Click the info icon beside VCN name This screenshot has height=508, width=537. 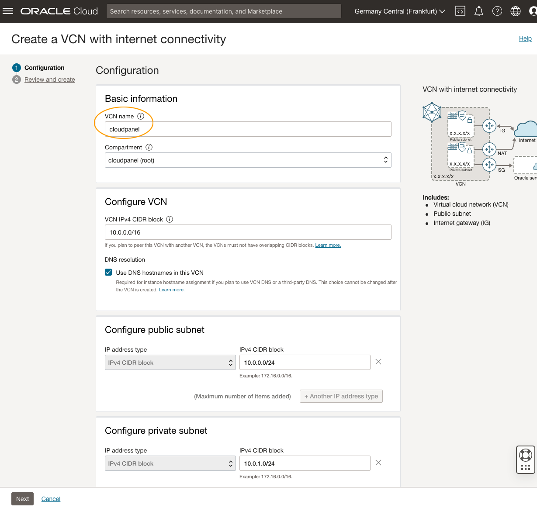[x=141, y=116]
